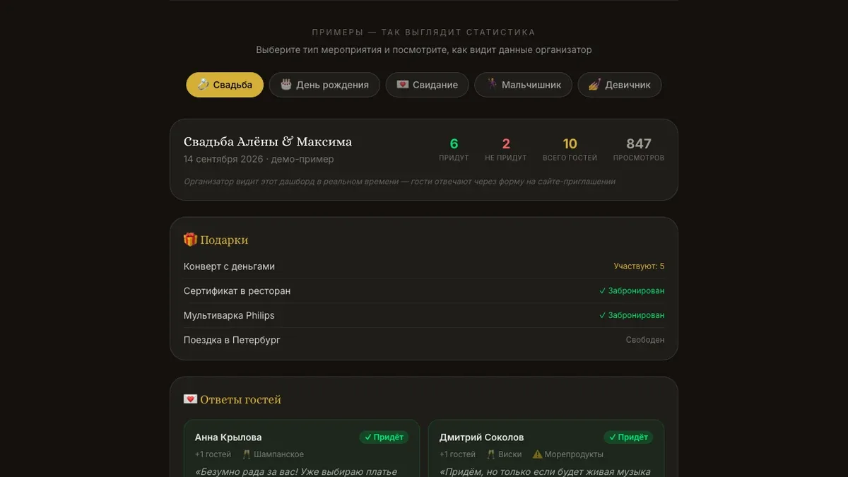
Task: Click the gift icon beside Подарки
Action: click(x=190, y=240)
